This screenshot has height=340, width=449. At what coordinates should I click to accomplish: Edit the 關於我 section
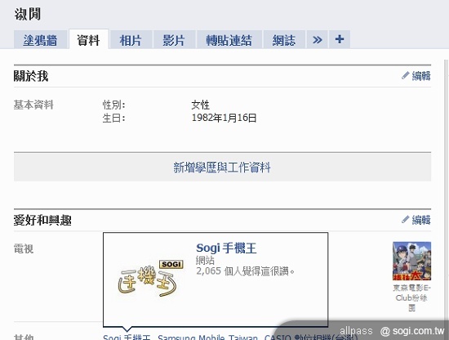(x=421, y=76)
